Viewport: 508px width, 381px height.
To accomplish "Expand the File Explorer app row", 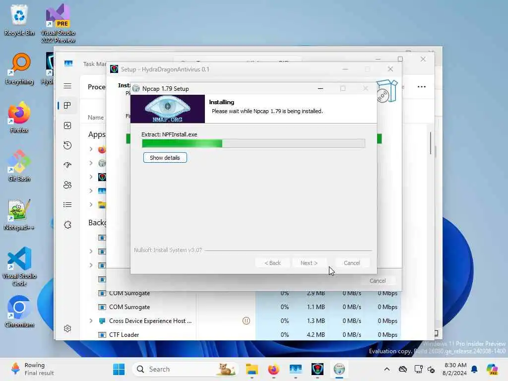I will [91, 204].
